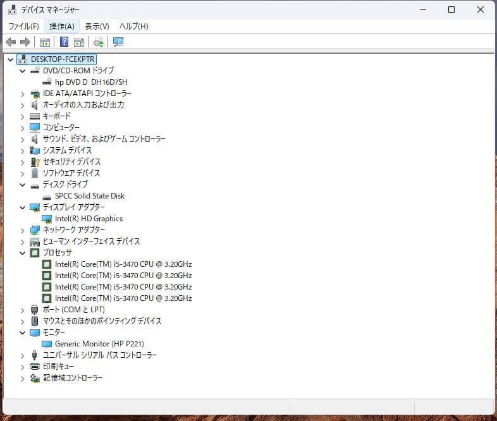Click the ポート (COM と LPT) connector icon
The height and width of the screenshot is (421, 497).
(35, 310)
